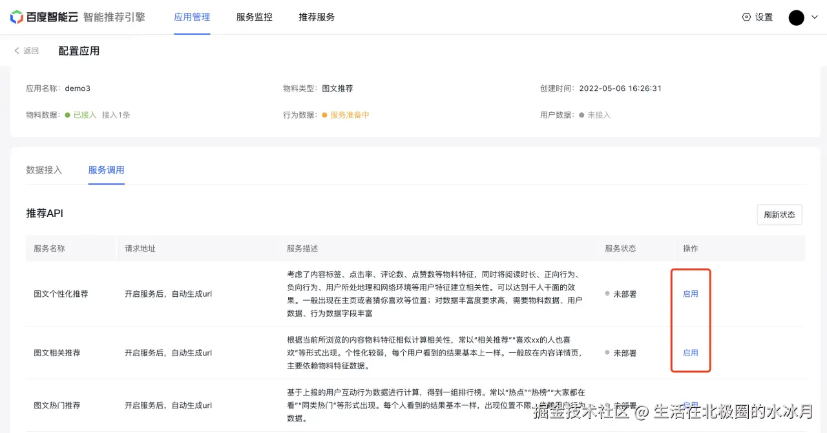Viewport: 827px width, 433px height.
Task: Open 推荐服务 menu
Action: [317, 17]
